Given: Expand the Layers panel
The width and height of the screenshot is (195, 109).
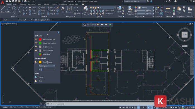Looking at the screenshot, I should click(99, 17).
